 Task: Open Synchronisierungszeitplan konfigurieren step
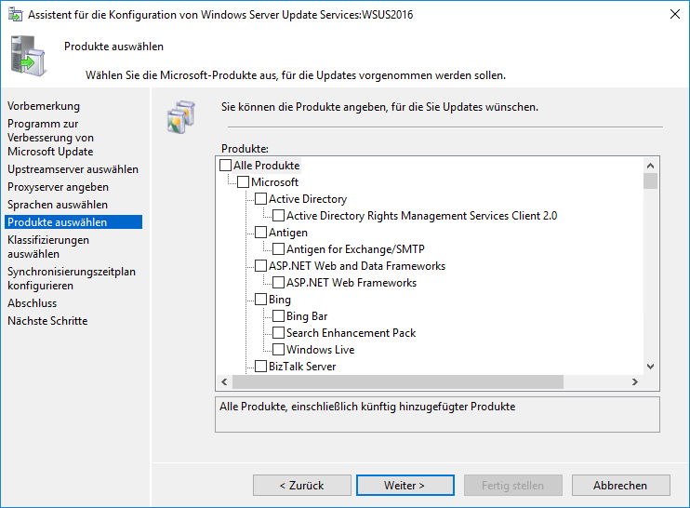[72, 278]
